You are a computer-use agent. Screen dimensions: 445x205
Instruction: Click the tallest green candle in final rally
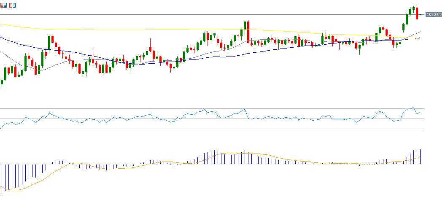pyautogui.click(x=407, y=19)
